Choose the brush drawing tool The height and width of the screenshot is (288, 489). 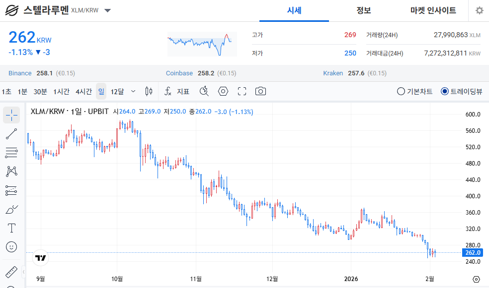click(x=11, y=209)
